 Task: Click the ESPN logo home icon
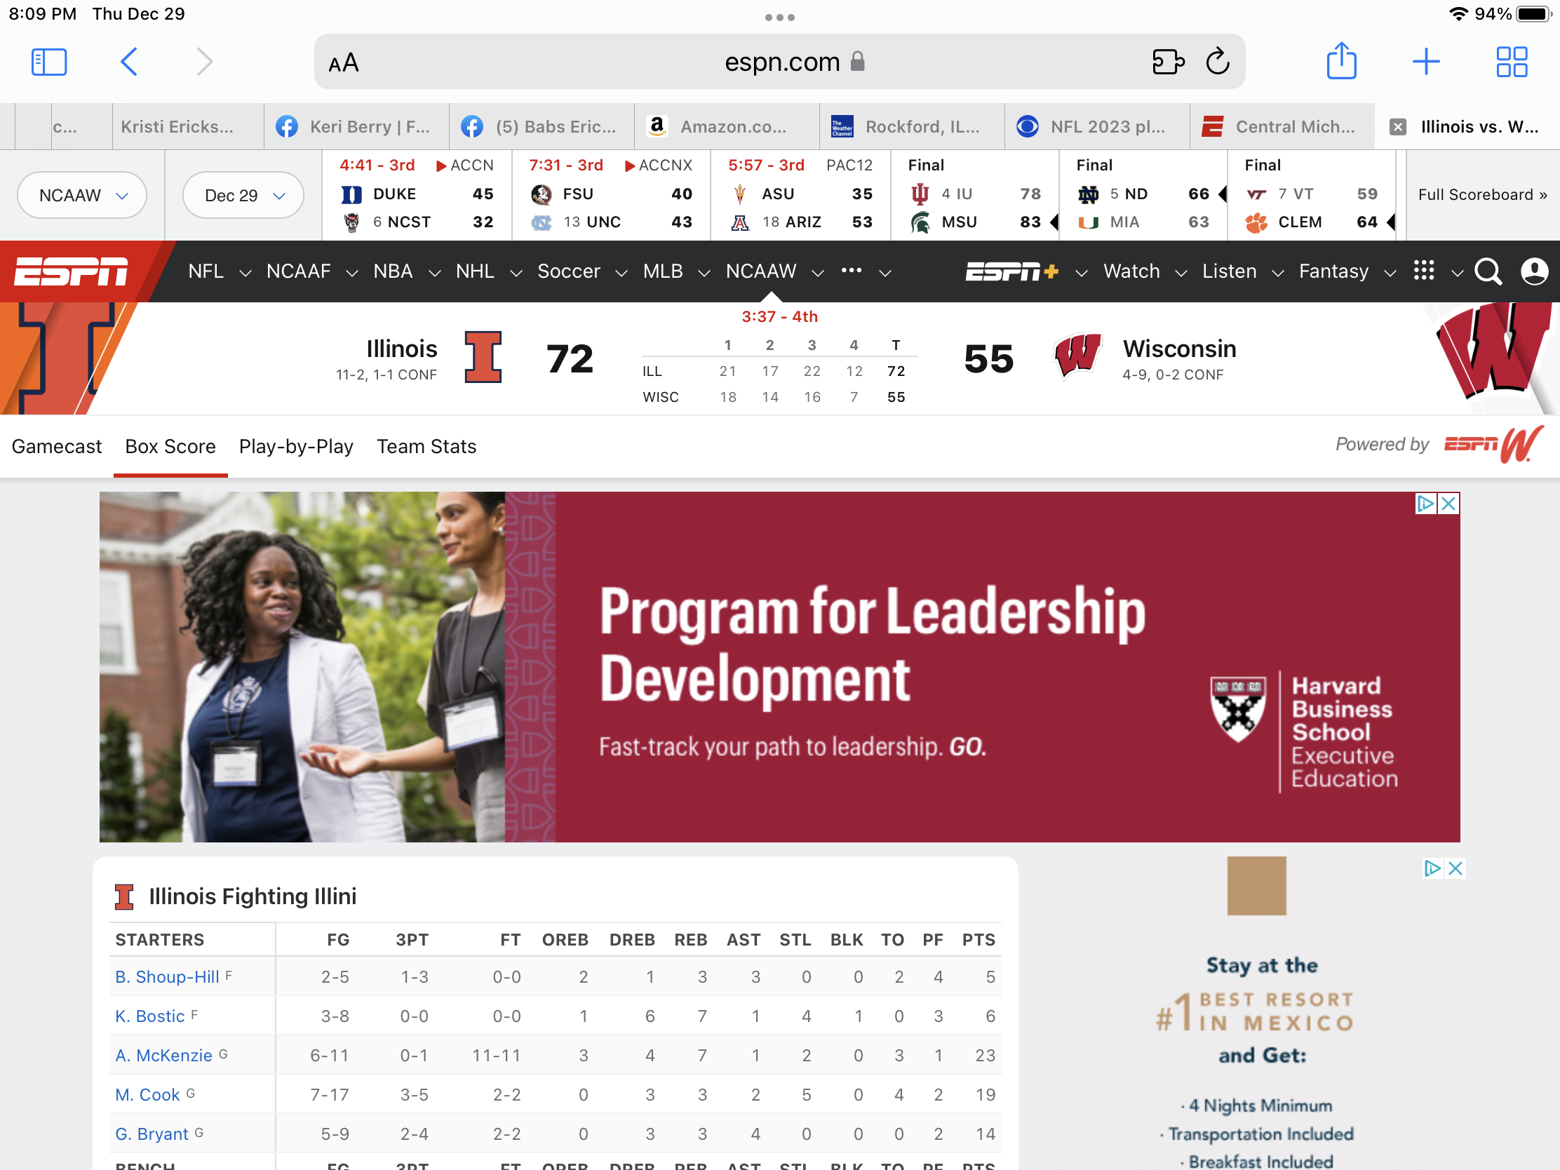72,271
